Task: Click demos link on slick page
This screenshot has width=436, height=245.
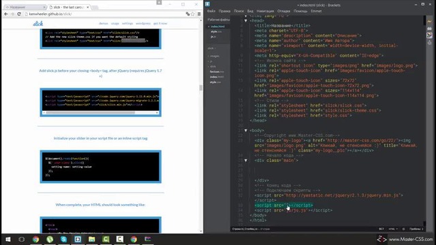Action: [x=104, y=24]
